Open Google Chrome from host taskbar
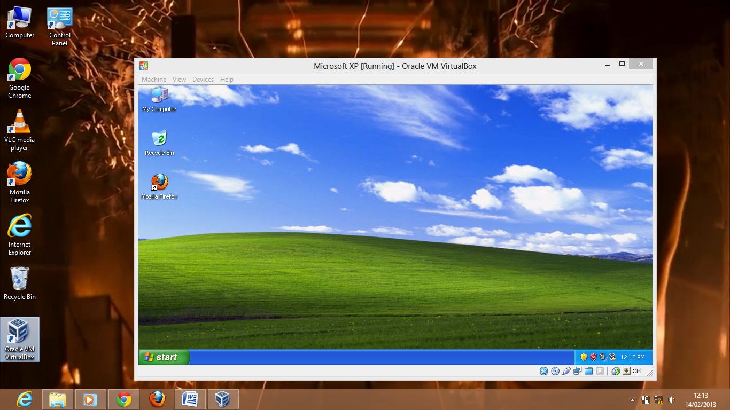This screenshot has width=730, height=410. pos(124,399)
